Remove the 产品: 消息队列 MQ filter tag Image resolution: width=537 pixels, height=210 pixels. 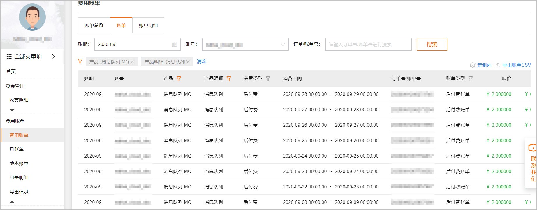point(133,62)
